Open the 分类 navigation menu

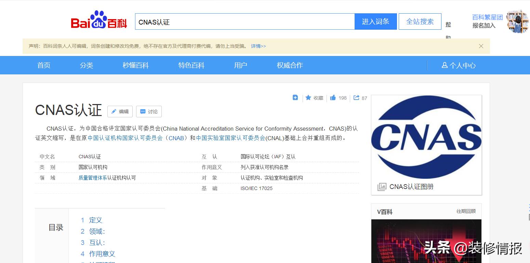87,65
